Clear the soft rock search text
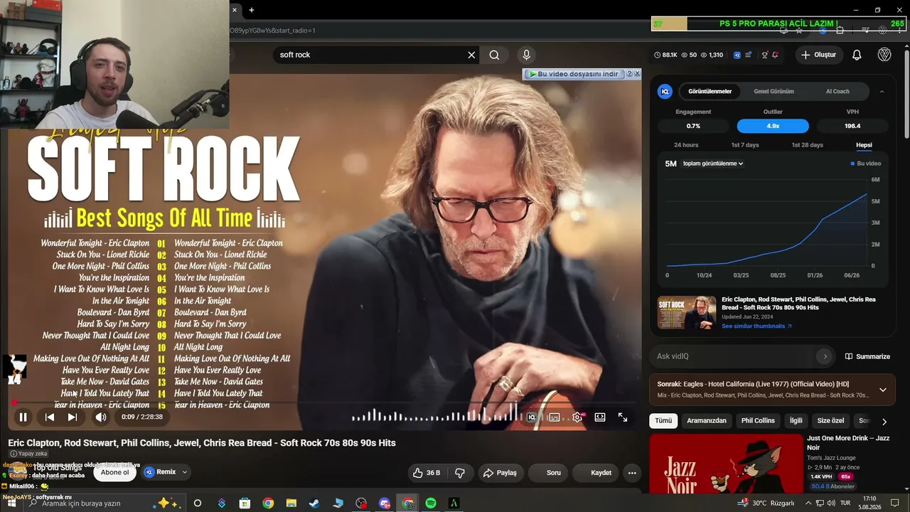Viewport: 910px width, 512px height. [x=471, y=55]
